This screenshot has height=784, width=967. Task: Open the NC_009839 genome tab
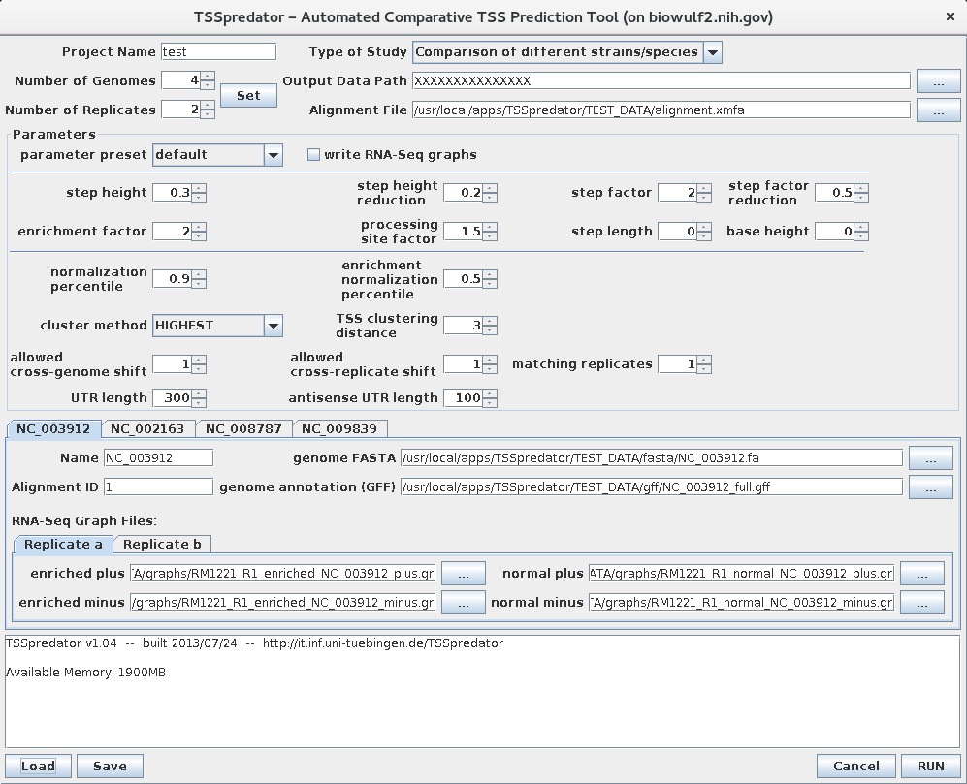pyautogui.click(x=339, y=428)
